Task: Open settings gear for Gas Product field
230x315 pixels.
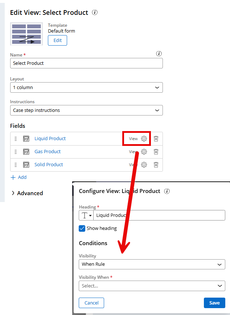Action: pyautogui.click(x=144, y=151)
